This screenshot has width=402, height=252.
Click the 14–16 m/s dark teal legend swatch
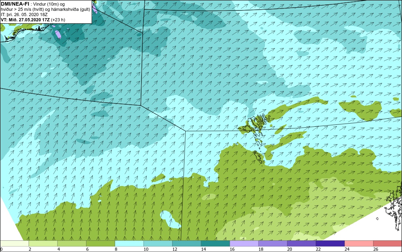pyautogui.click(x=215, y=244)
